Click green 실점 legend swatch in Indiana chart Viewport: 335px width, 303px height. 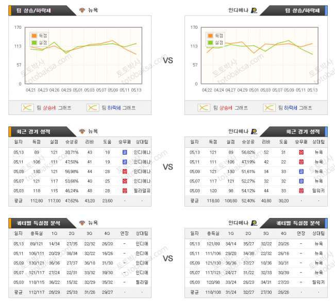coord(210,43)
